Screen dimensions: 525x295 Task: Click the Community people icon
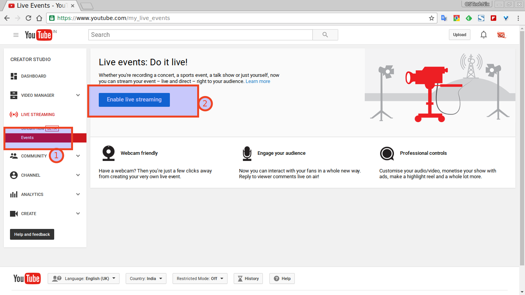point(14,156)
